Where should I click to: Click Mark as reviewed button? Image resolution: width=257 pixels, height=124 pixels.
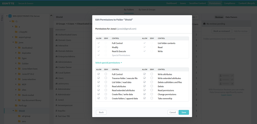(222, 31)
